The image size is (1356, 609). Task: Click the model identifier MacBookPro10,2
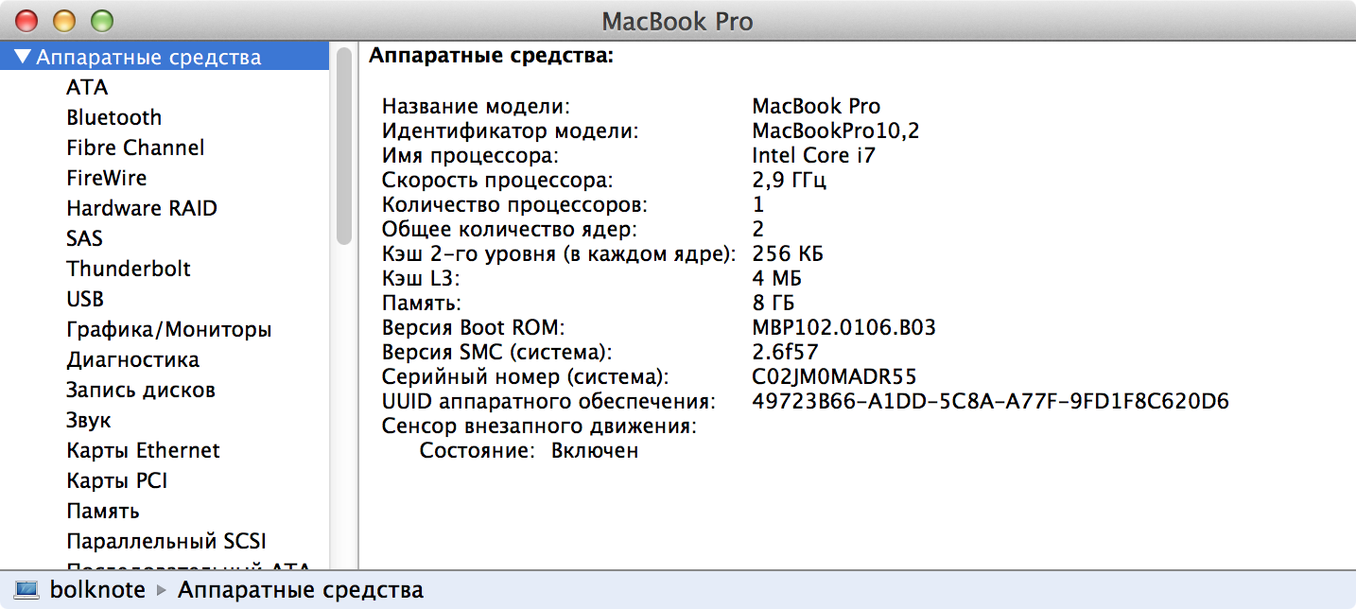pos(835,130)
